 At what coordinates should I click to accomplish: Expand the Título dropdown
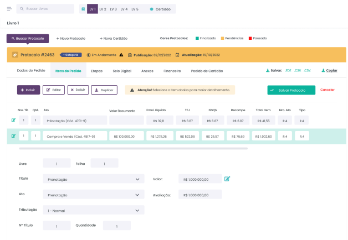click(x=137, y=179)
